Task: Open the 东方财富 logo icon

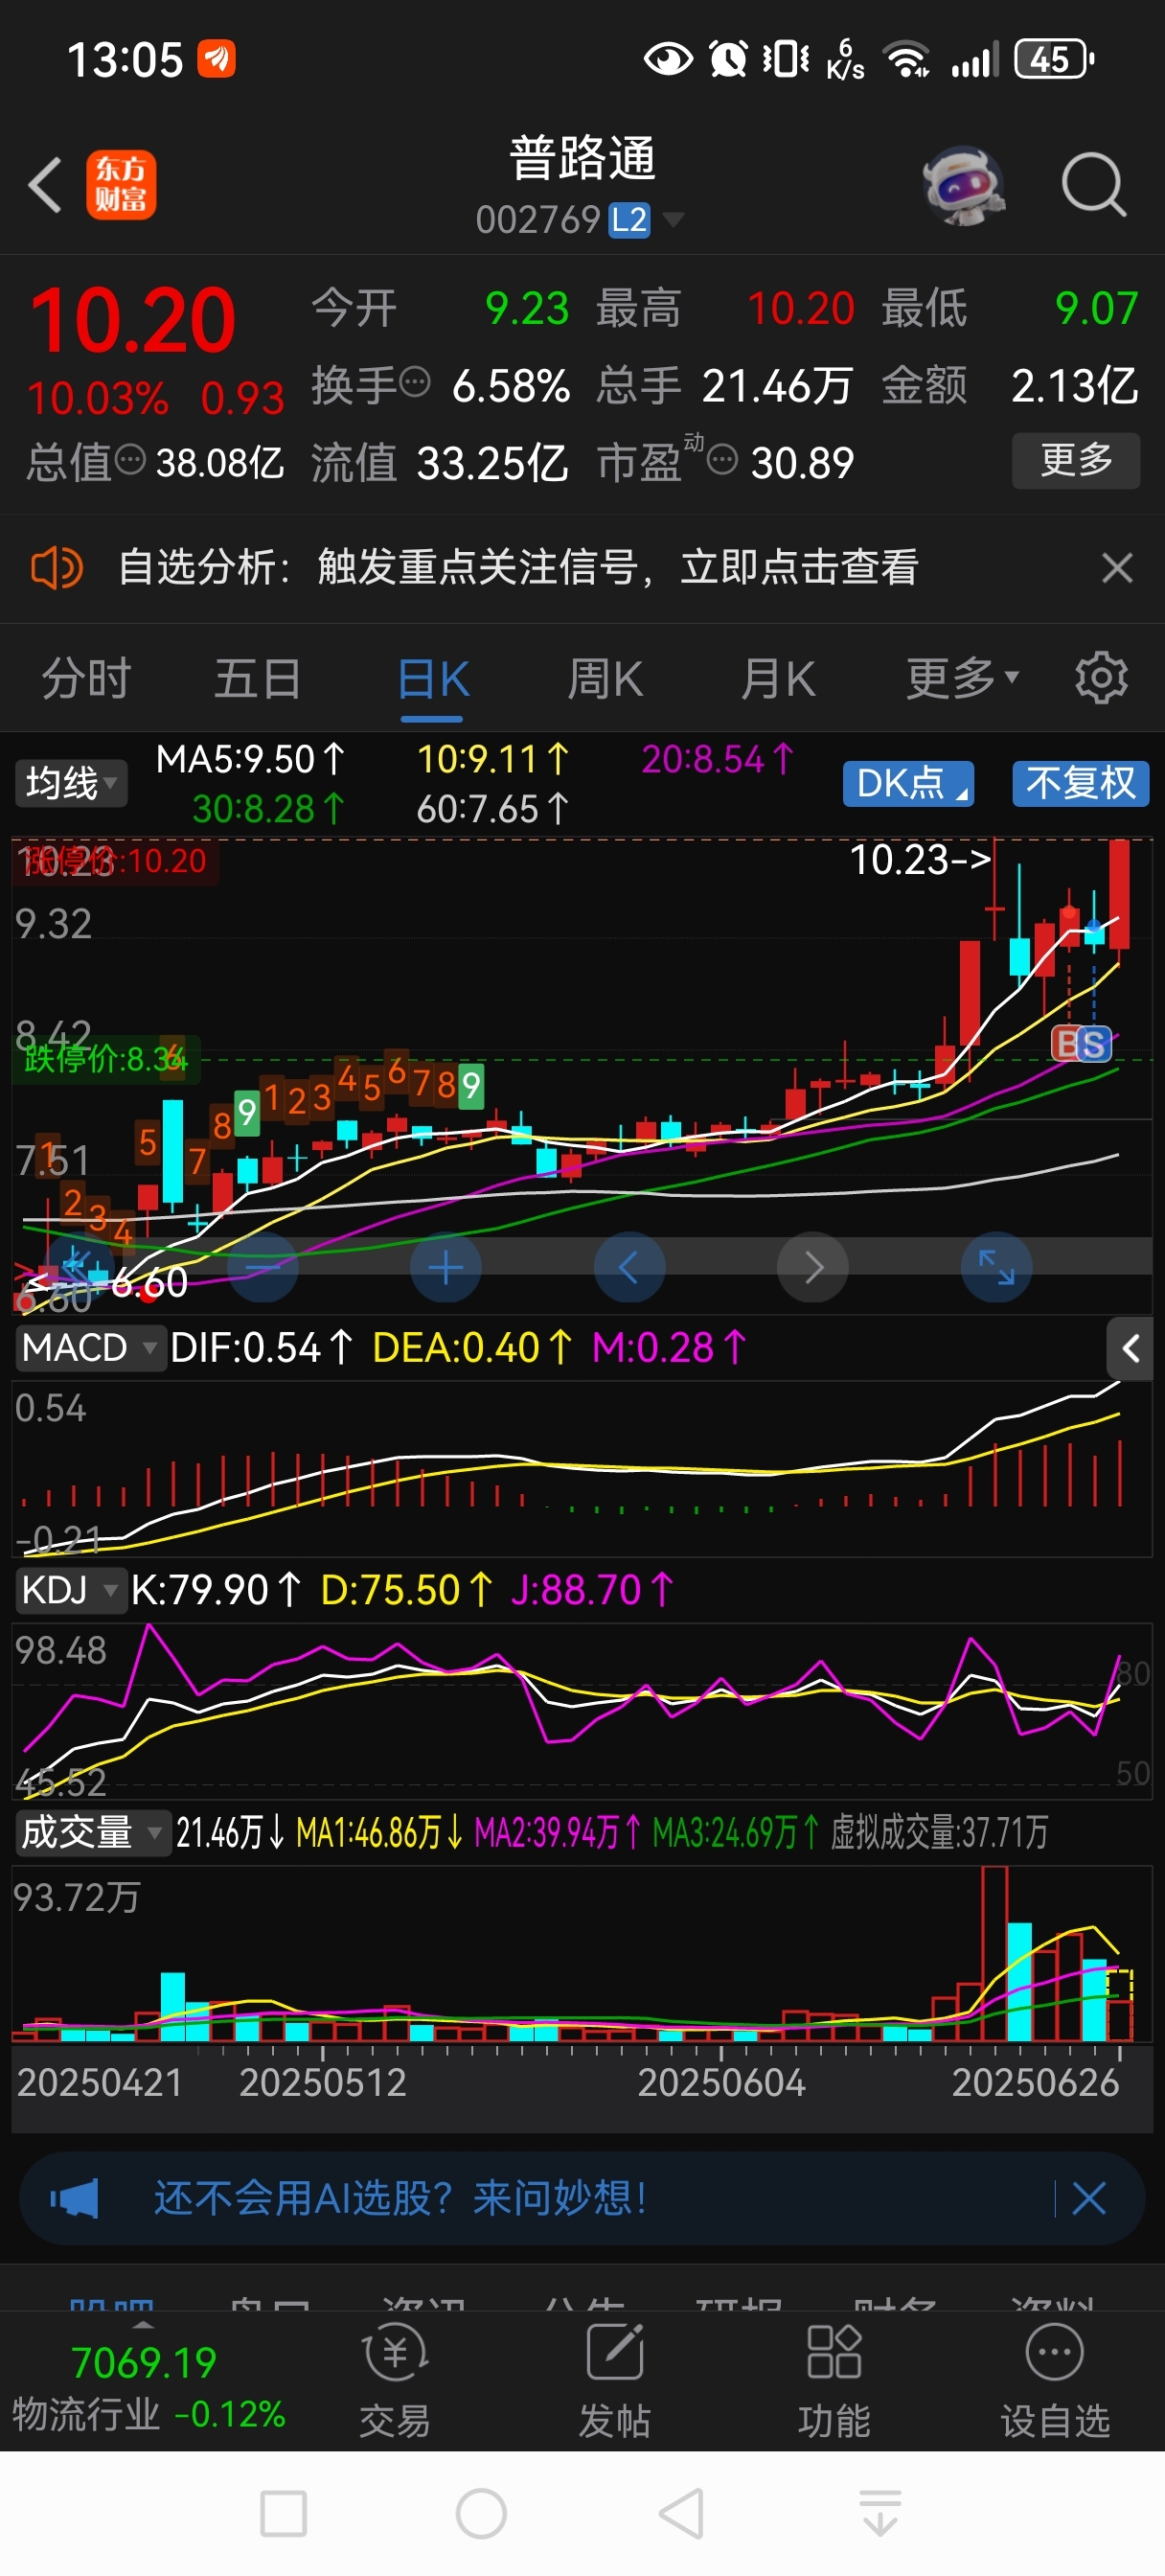Action: (121, 185)
